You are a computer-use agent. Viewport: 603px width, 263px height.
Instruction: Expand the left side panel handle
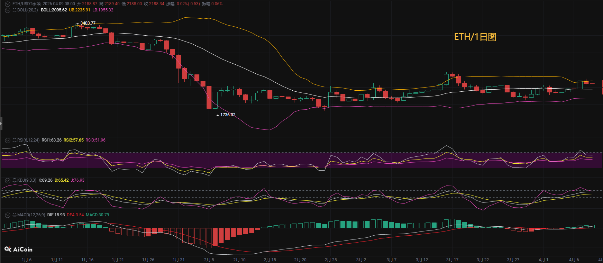coord(1,123)
